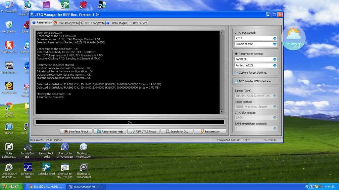Viewport: 339px width, 190px height.
Task: Switch to Sửa chữa ALL Mobile taskbar item
Action: pos(45,187)
